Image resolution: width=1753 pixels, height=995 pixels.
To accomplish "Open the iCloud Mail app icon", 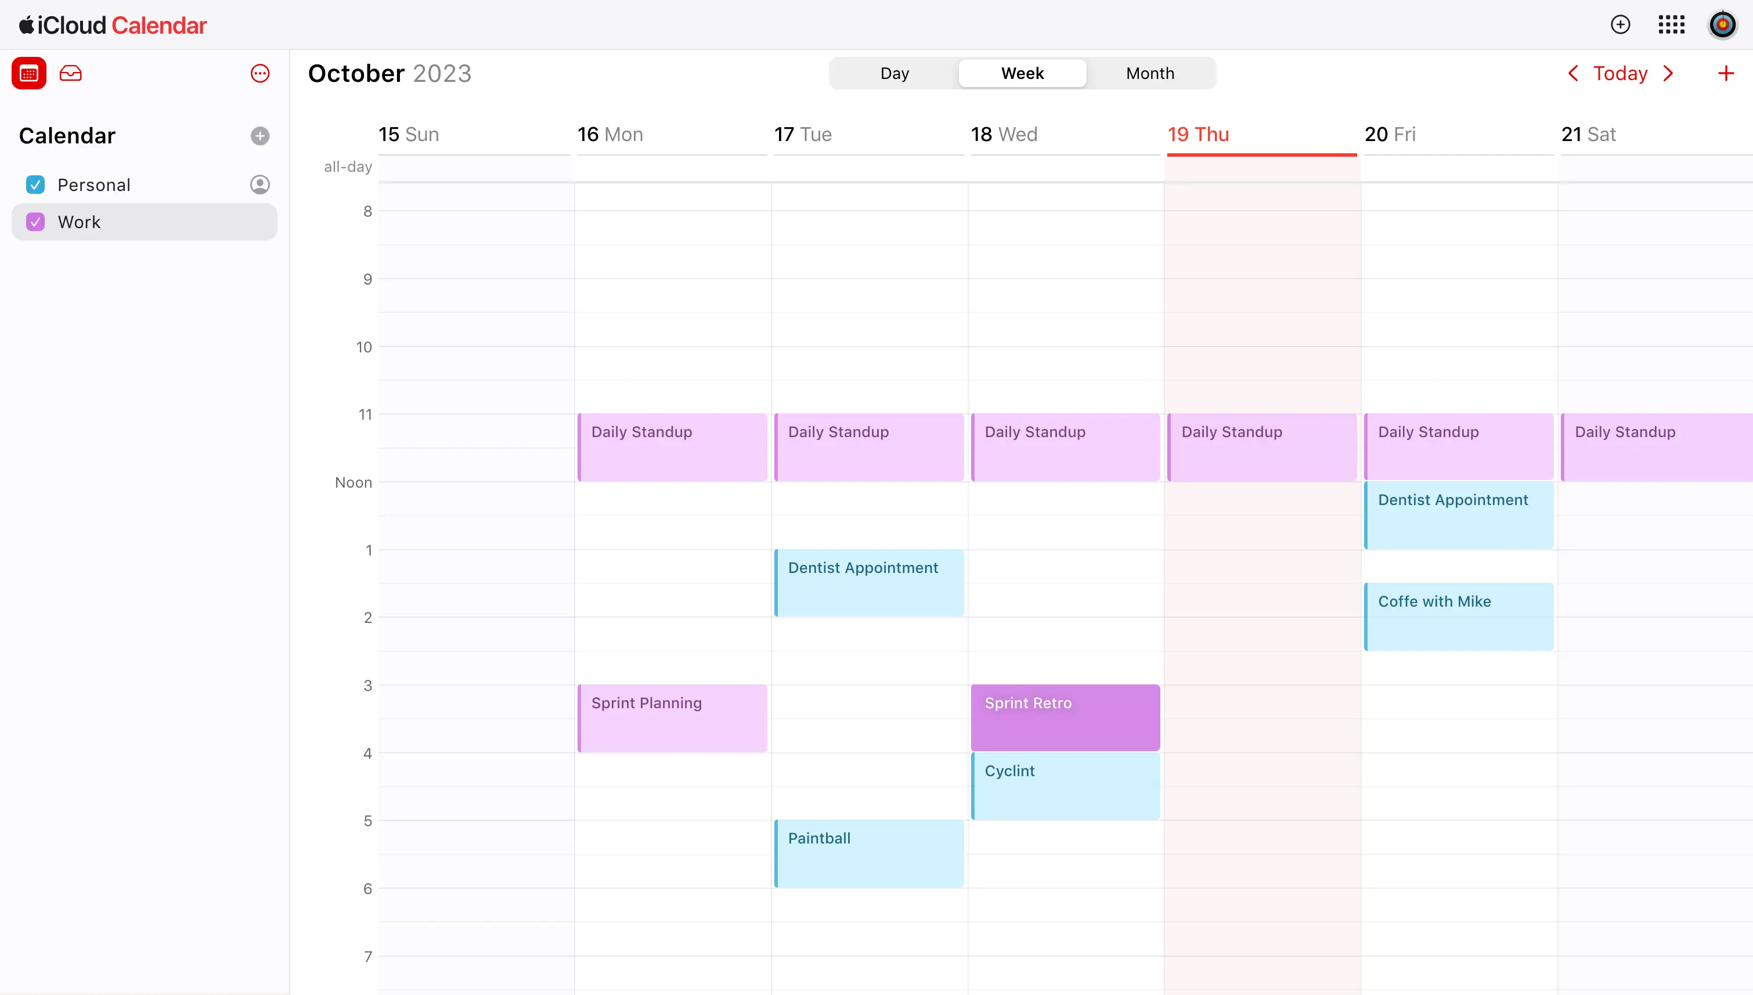I will 70,74.
